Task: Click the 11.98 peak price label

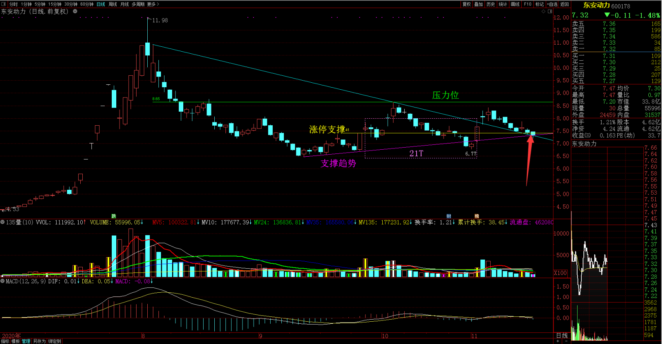Action: tap(160, 20)
